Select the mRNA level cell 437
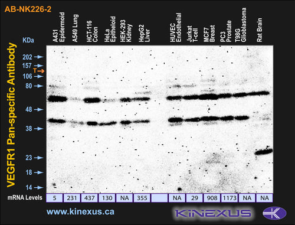 pyautogui.click(x=89, y=198)
